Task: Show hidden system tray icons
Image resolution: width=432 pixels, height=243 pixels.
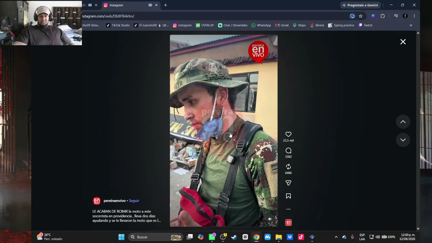Action: click(x=336, y=237)
